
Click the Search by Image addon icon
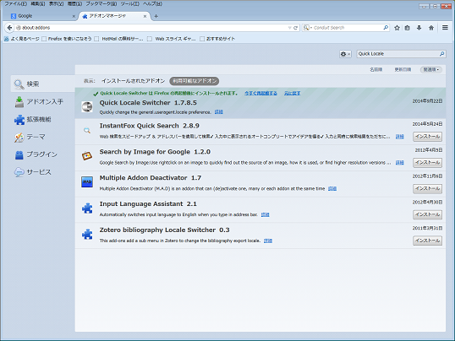[x=87, y=156]
